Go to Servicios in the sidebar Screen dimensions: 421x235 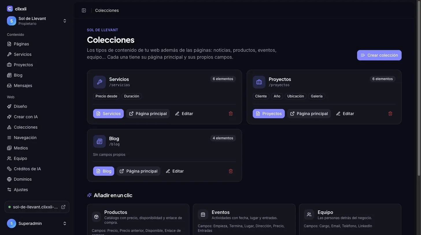tap(37, 54)
